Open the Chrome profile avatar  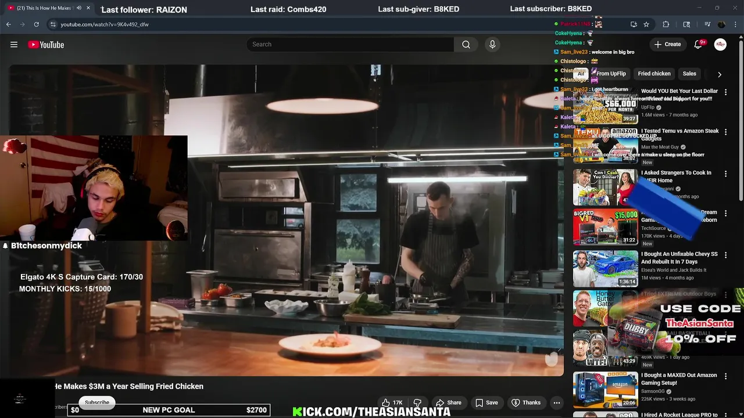point(722,24)
